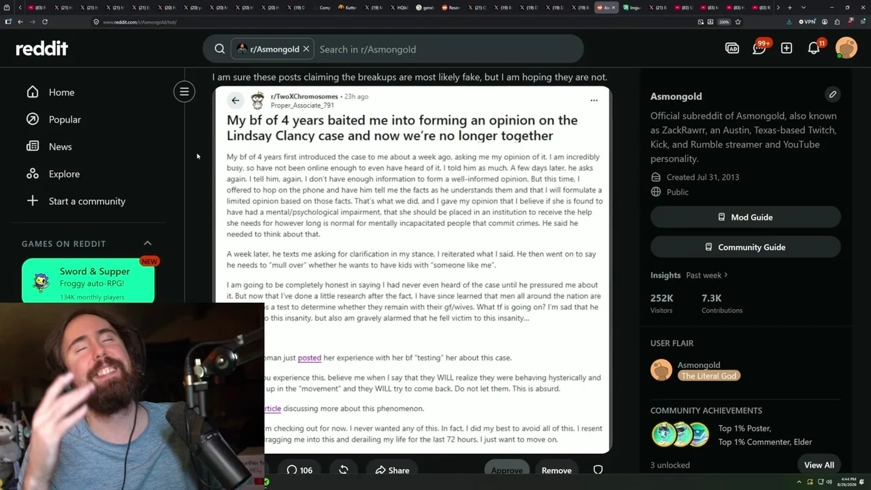
Task: Approve the post
Action: (x=507, y=470)
